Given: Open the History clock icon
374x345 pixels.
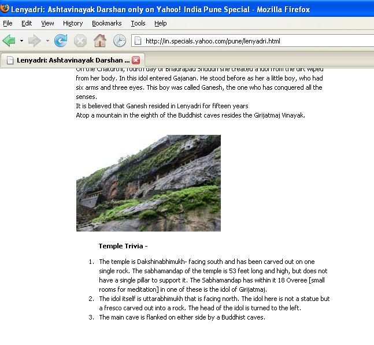Looking at the screenshot, I should tap(120, 41).
